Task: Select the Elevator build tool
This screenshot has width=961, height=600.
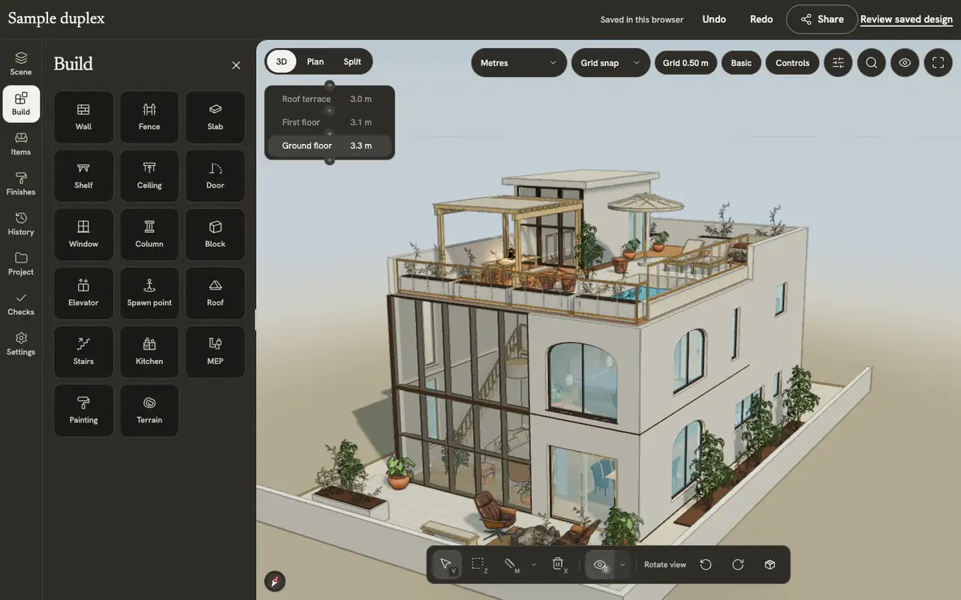Action: point(83,293)
